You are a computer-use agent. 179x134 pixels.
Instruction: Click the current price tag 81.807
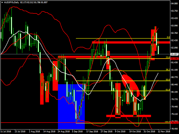174,54
